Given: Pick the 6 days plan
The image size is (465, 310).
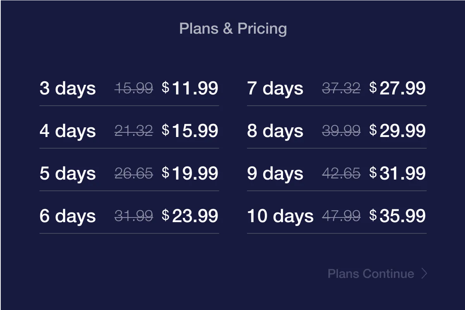Looking at the screenshot, I should coord(129,216).
